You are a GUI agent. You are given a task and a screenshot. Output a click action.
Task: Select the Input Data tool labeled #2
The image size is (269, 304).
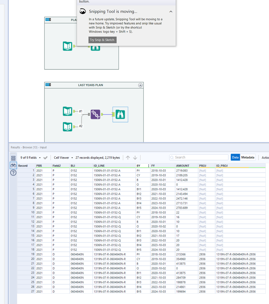click(67, 127)
